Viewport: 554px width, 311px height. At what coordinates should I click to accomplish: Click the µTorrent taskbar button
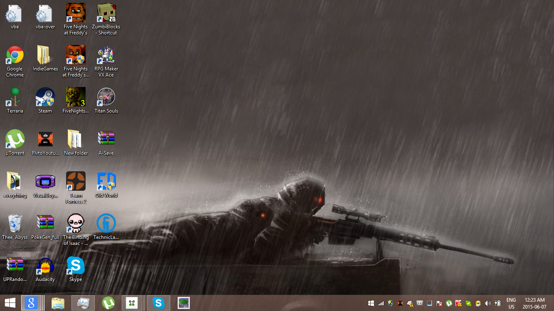click(x=108, y=303)
